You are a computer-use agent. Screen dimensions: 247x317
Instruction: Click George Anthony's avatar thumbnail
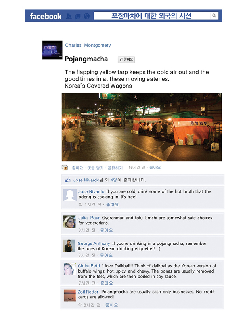click(69, 246)
